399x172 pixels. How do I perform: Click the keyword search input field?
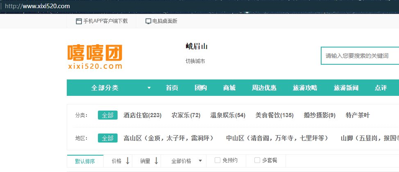coord(360,56)
